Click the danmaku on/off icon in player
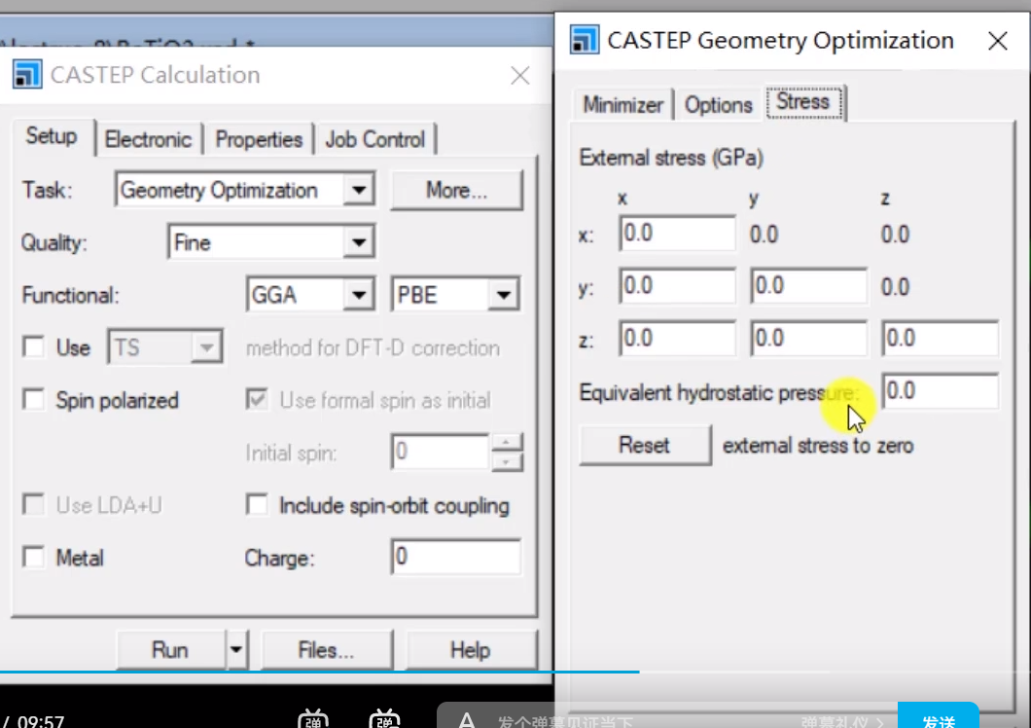 click(313, 720)
